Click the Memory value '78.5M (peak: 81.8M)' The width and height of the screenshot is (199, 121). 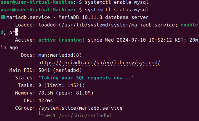pos(66,93)
